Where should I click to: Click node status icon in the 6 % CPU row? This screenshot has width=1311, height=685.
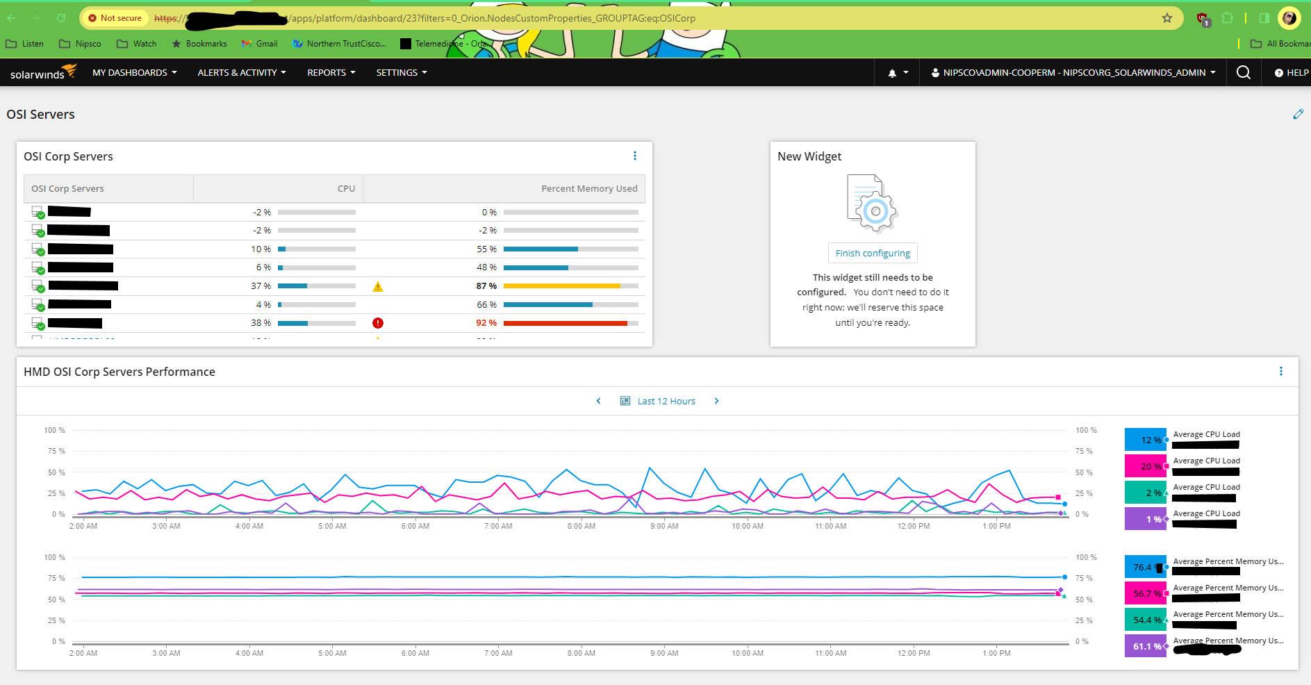click(x=38, y=268)
